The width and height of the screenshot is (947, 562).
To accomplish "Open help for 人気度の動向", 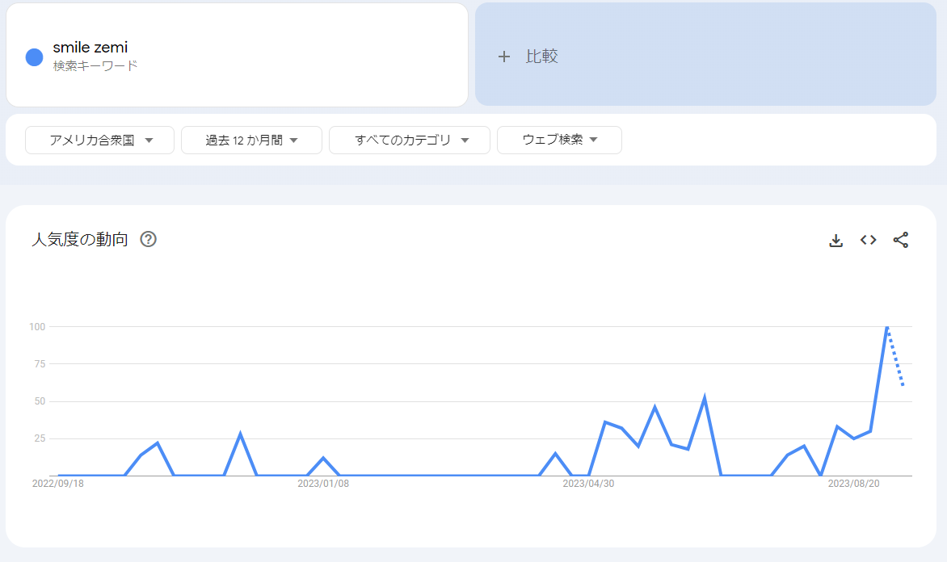I will [148, 239].
